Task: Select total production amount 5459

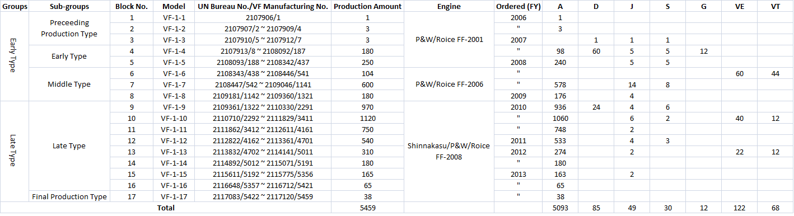Action: [x=367, y=208]
